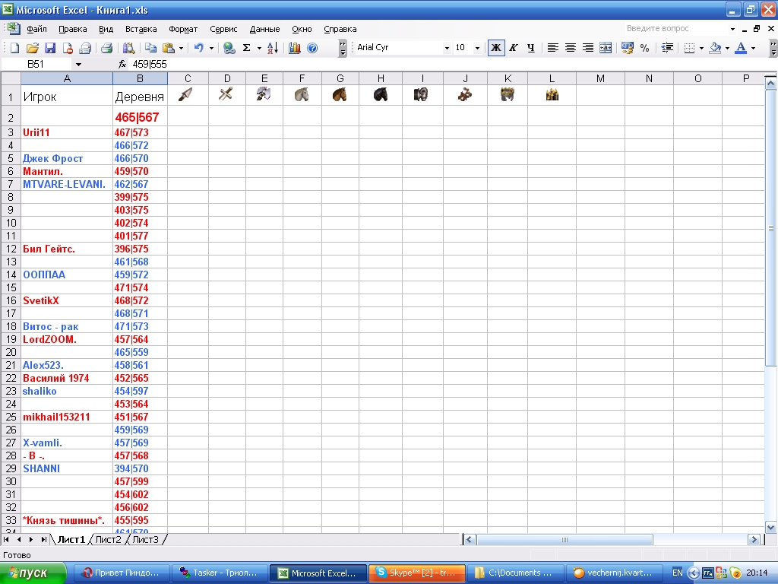Open the Вставка menu
The image size is (778, 584).
coord(141,29)
